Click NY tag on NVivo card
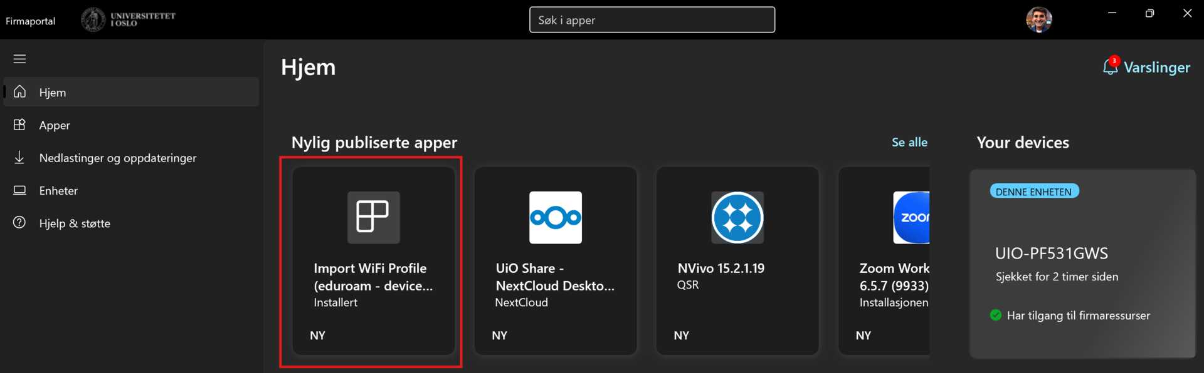The image size is (1204, 373). click(682, 335)
